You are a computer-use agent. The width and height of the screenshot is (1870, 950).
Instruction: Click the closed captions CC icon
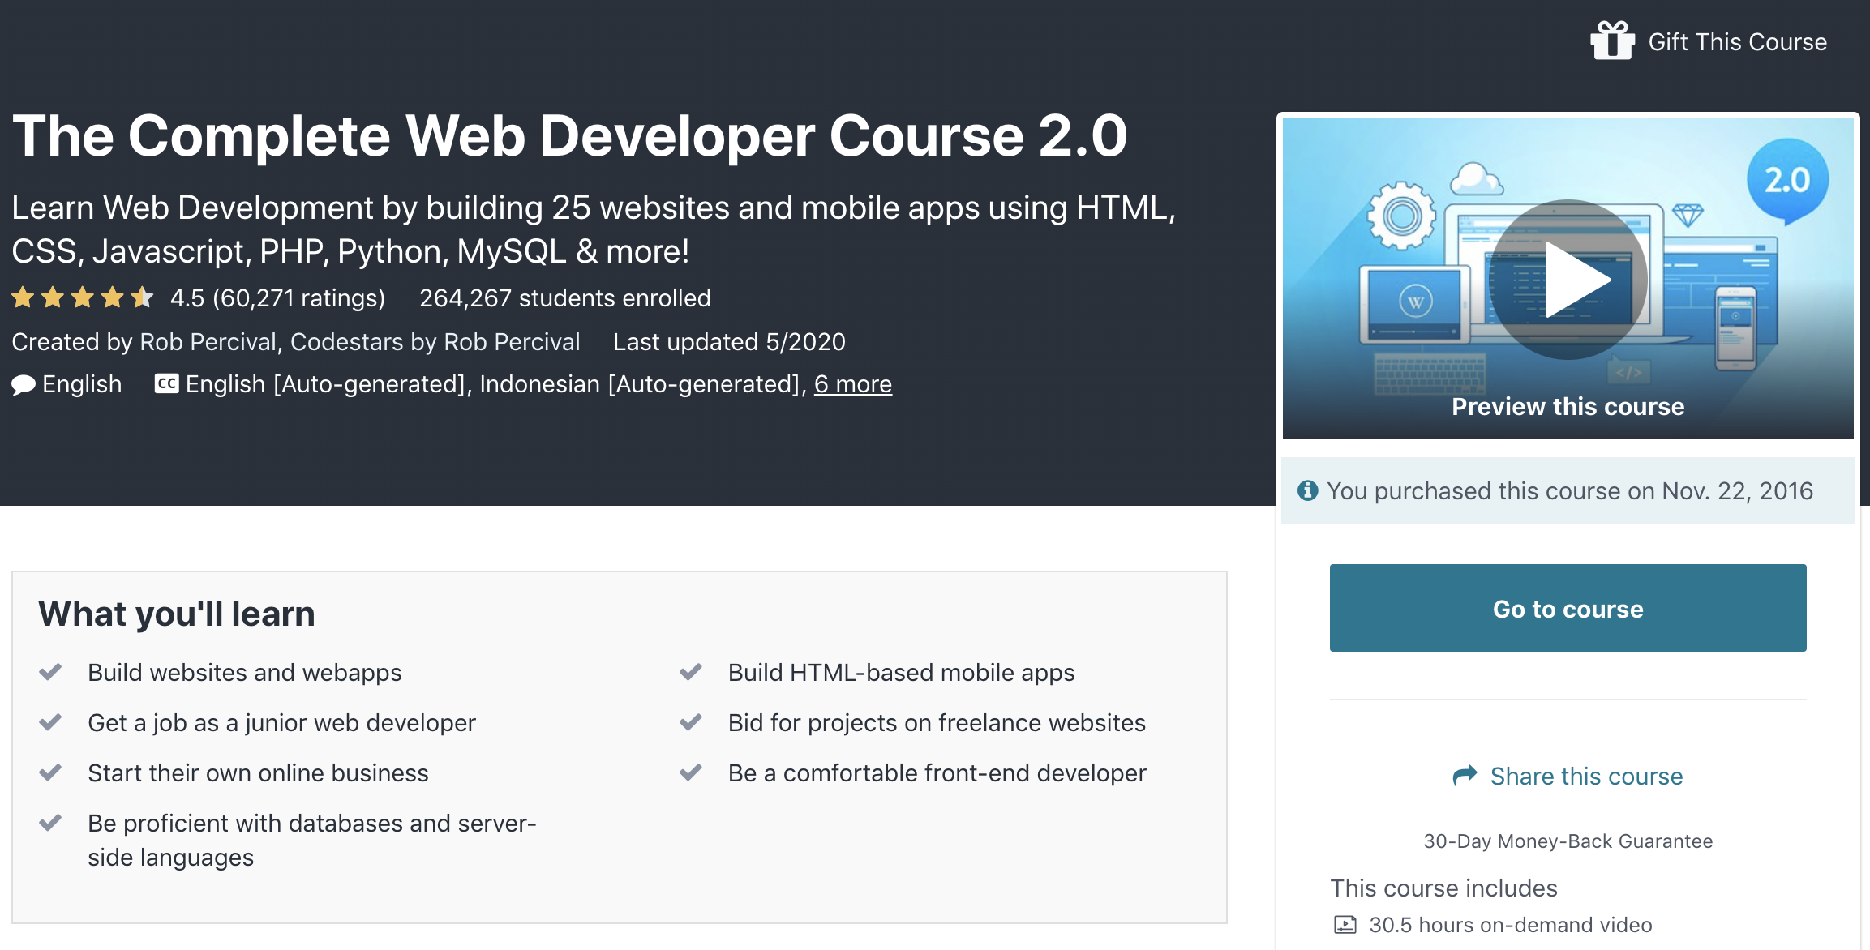point(166,383)
